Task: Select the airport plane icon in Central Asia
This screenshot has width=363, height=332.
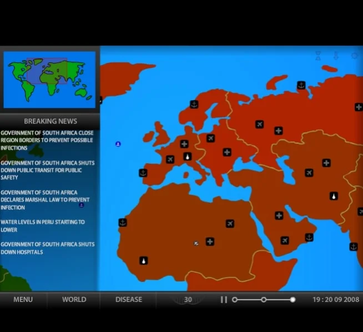Action: 309,173
